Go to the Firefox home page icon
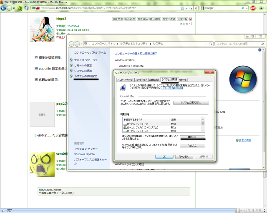This screenshot has width=267, height=213. [26, 8]
